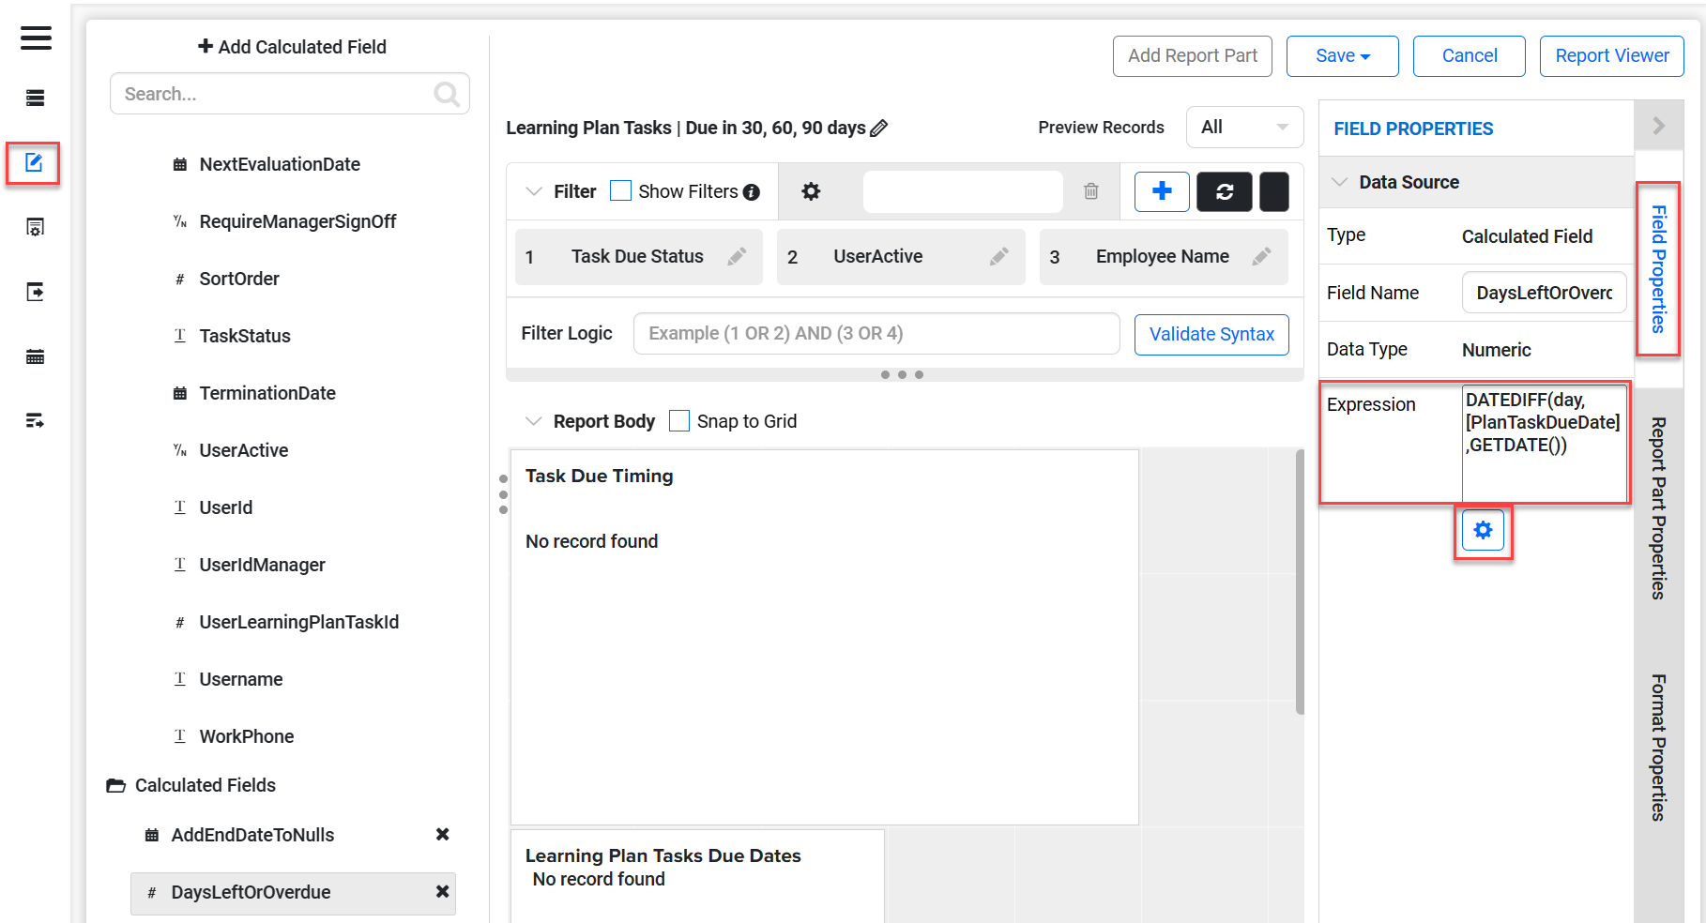This screenshot has height=923, width=1706.
Task: Click the filter panel resize dots handle
Action: [x=902, y=374]
